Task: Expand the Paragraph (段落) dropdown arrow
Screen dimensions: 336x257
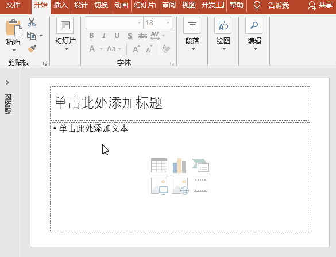Action: (193, 49)
